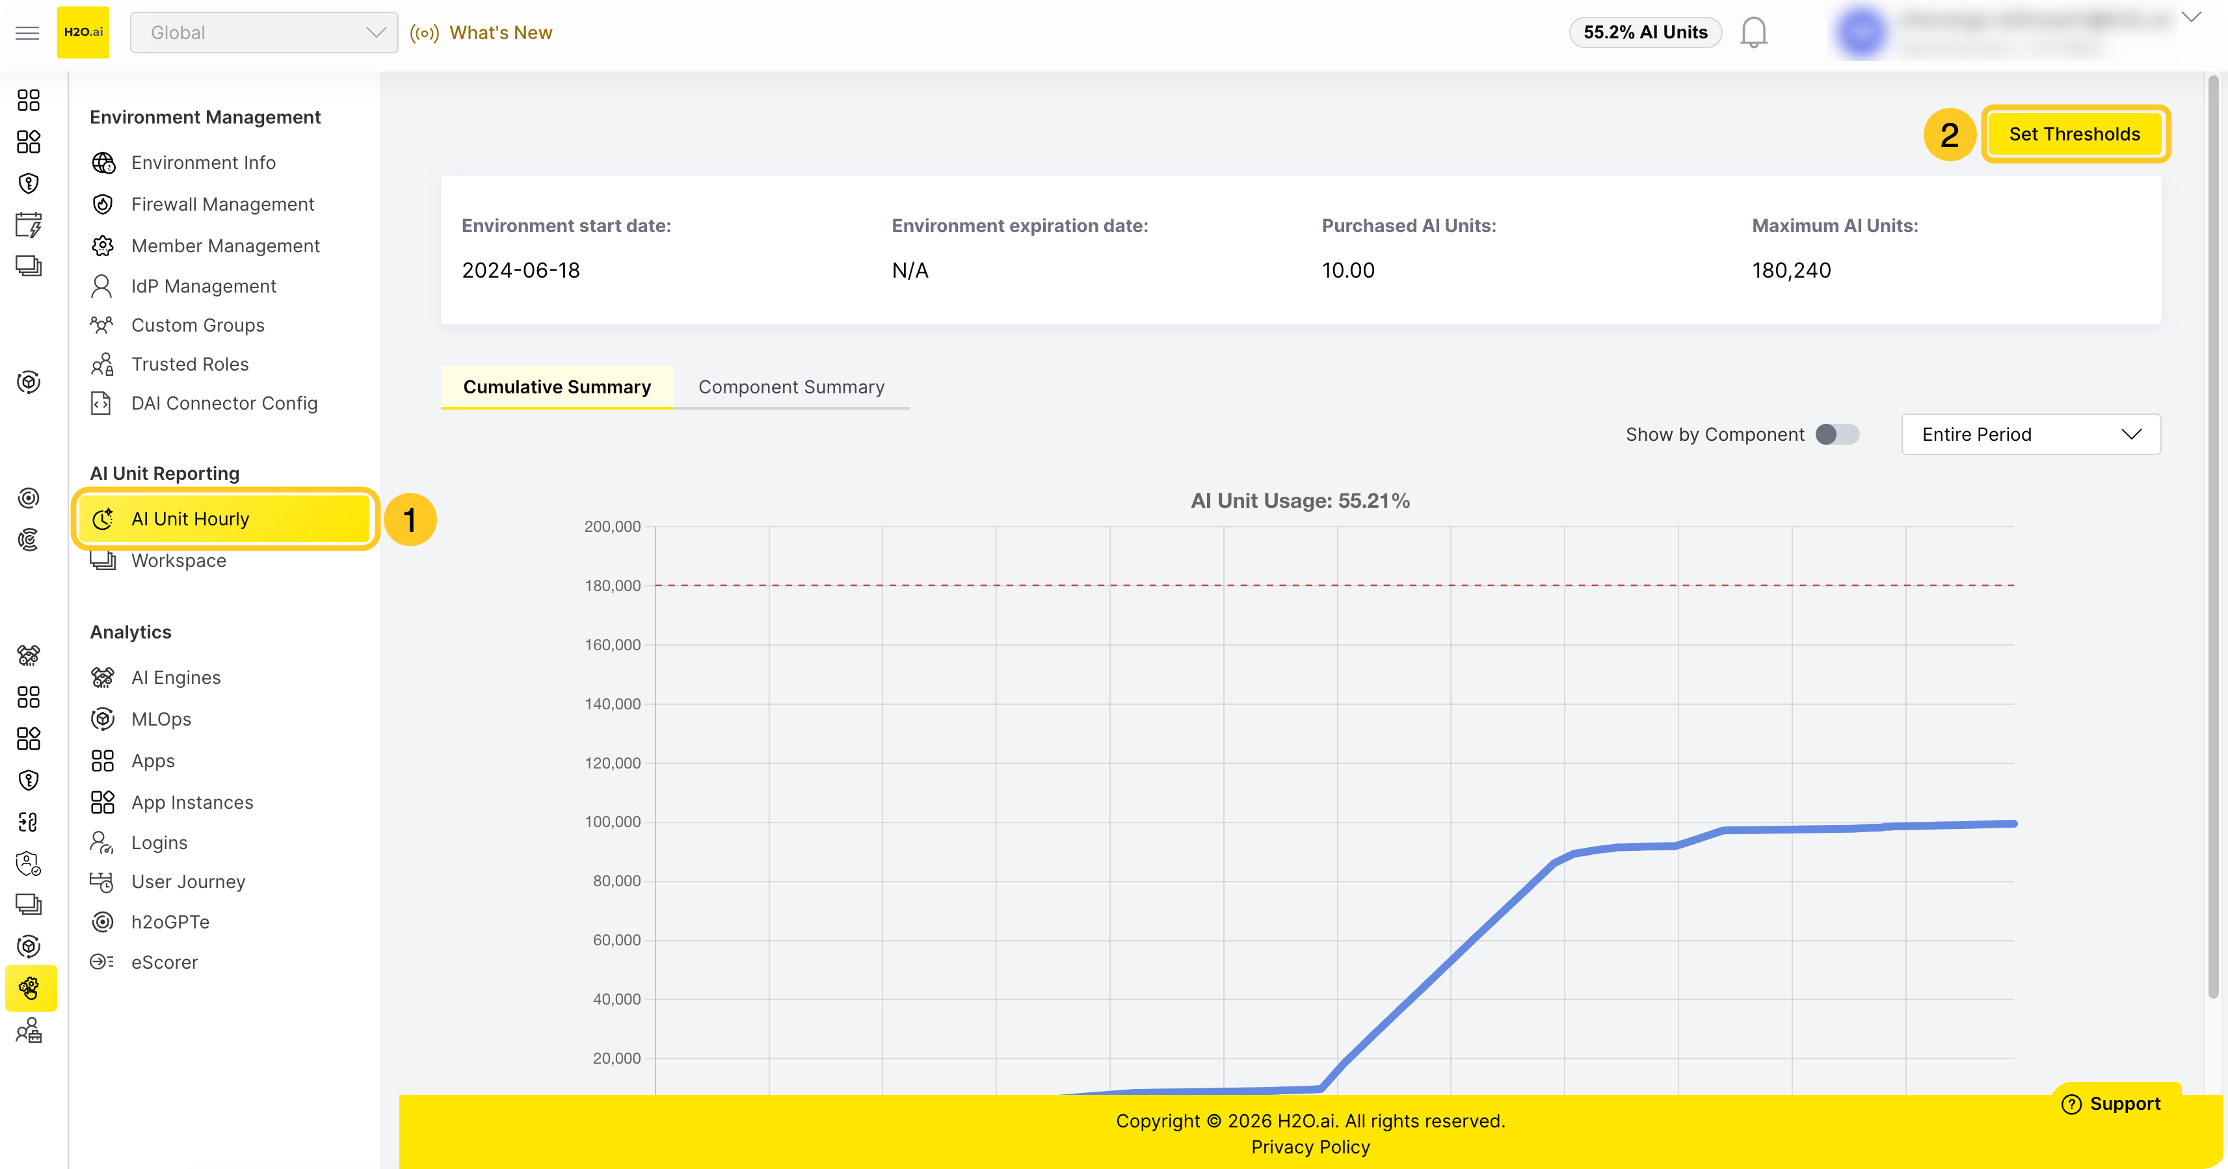
Task: Click the H2O.ai logo
Action: [83, 33]
